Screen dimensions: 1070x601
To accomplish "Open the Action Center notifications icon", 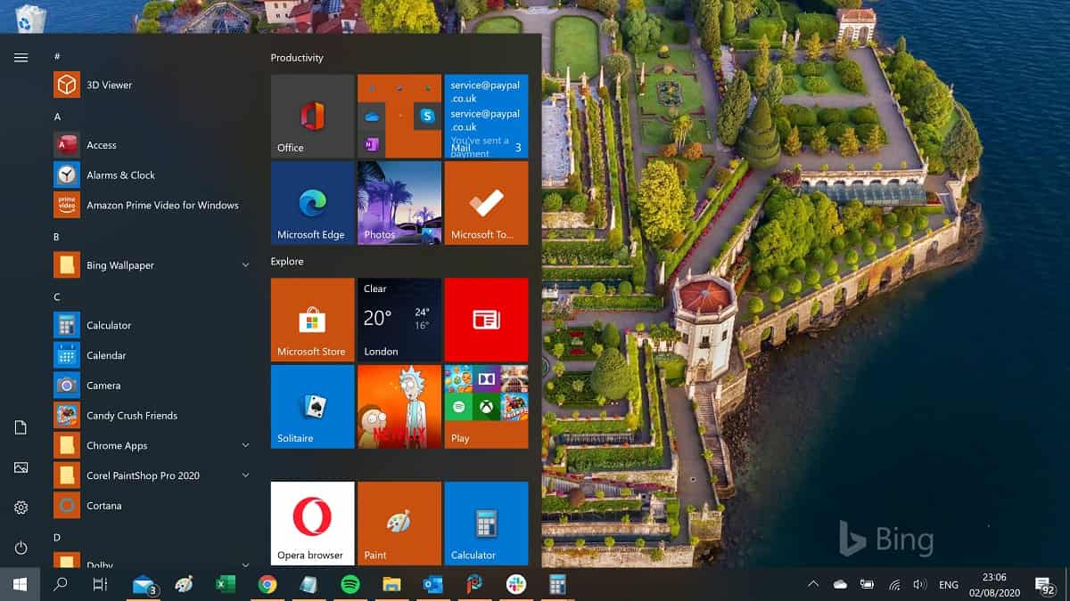I will click(1045, 584).
